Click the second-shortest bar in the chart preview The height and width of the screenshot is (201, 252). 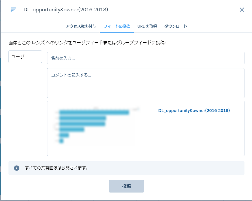tap(64, 135)
